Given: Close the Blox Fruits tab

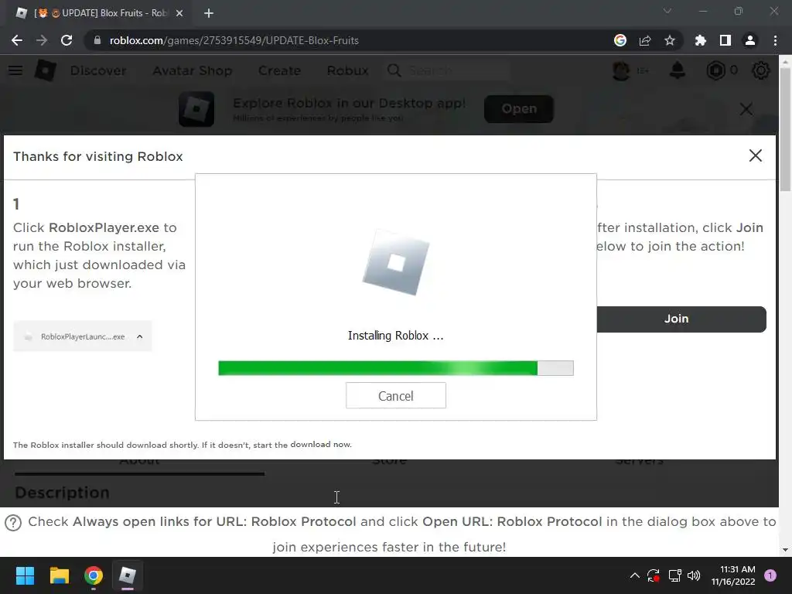Looking at the screenshot, I should 179,13.
